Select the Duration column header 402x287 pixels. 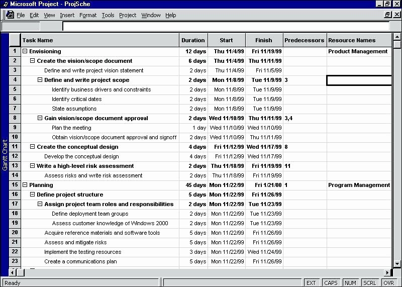[193, 40]
